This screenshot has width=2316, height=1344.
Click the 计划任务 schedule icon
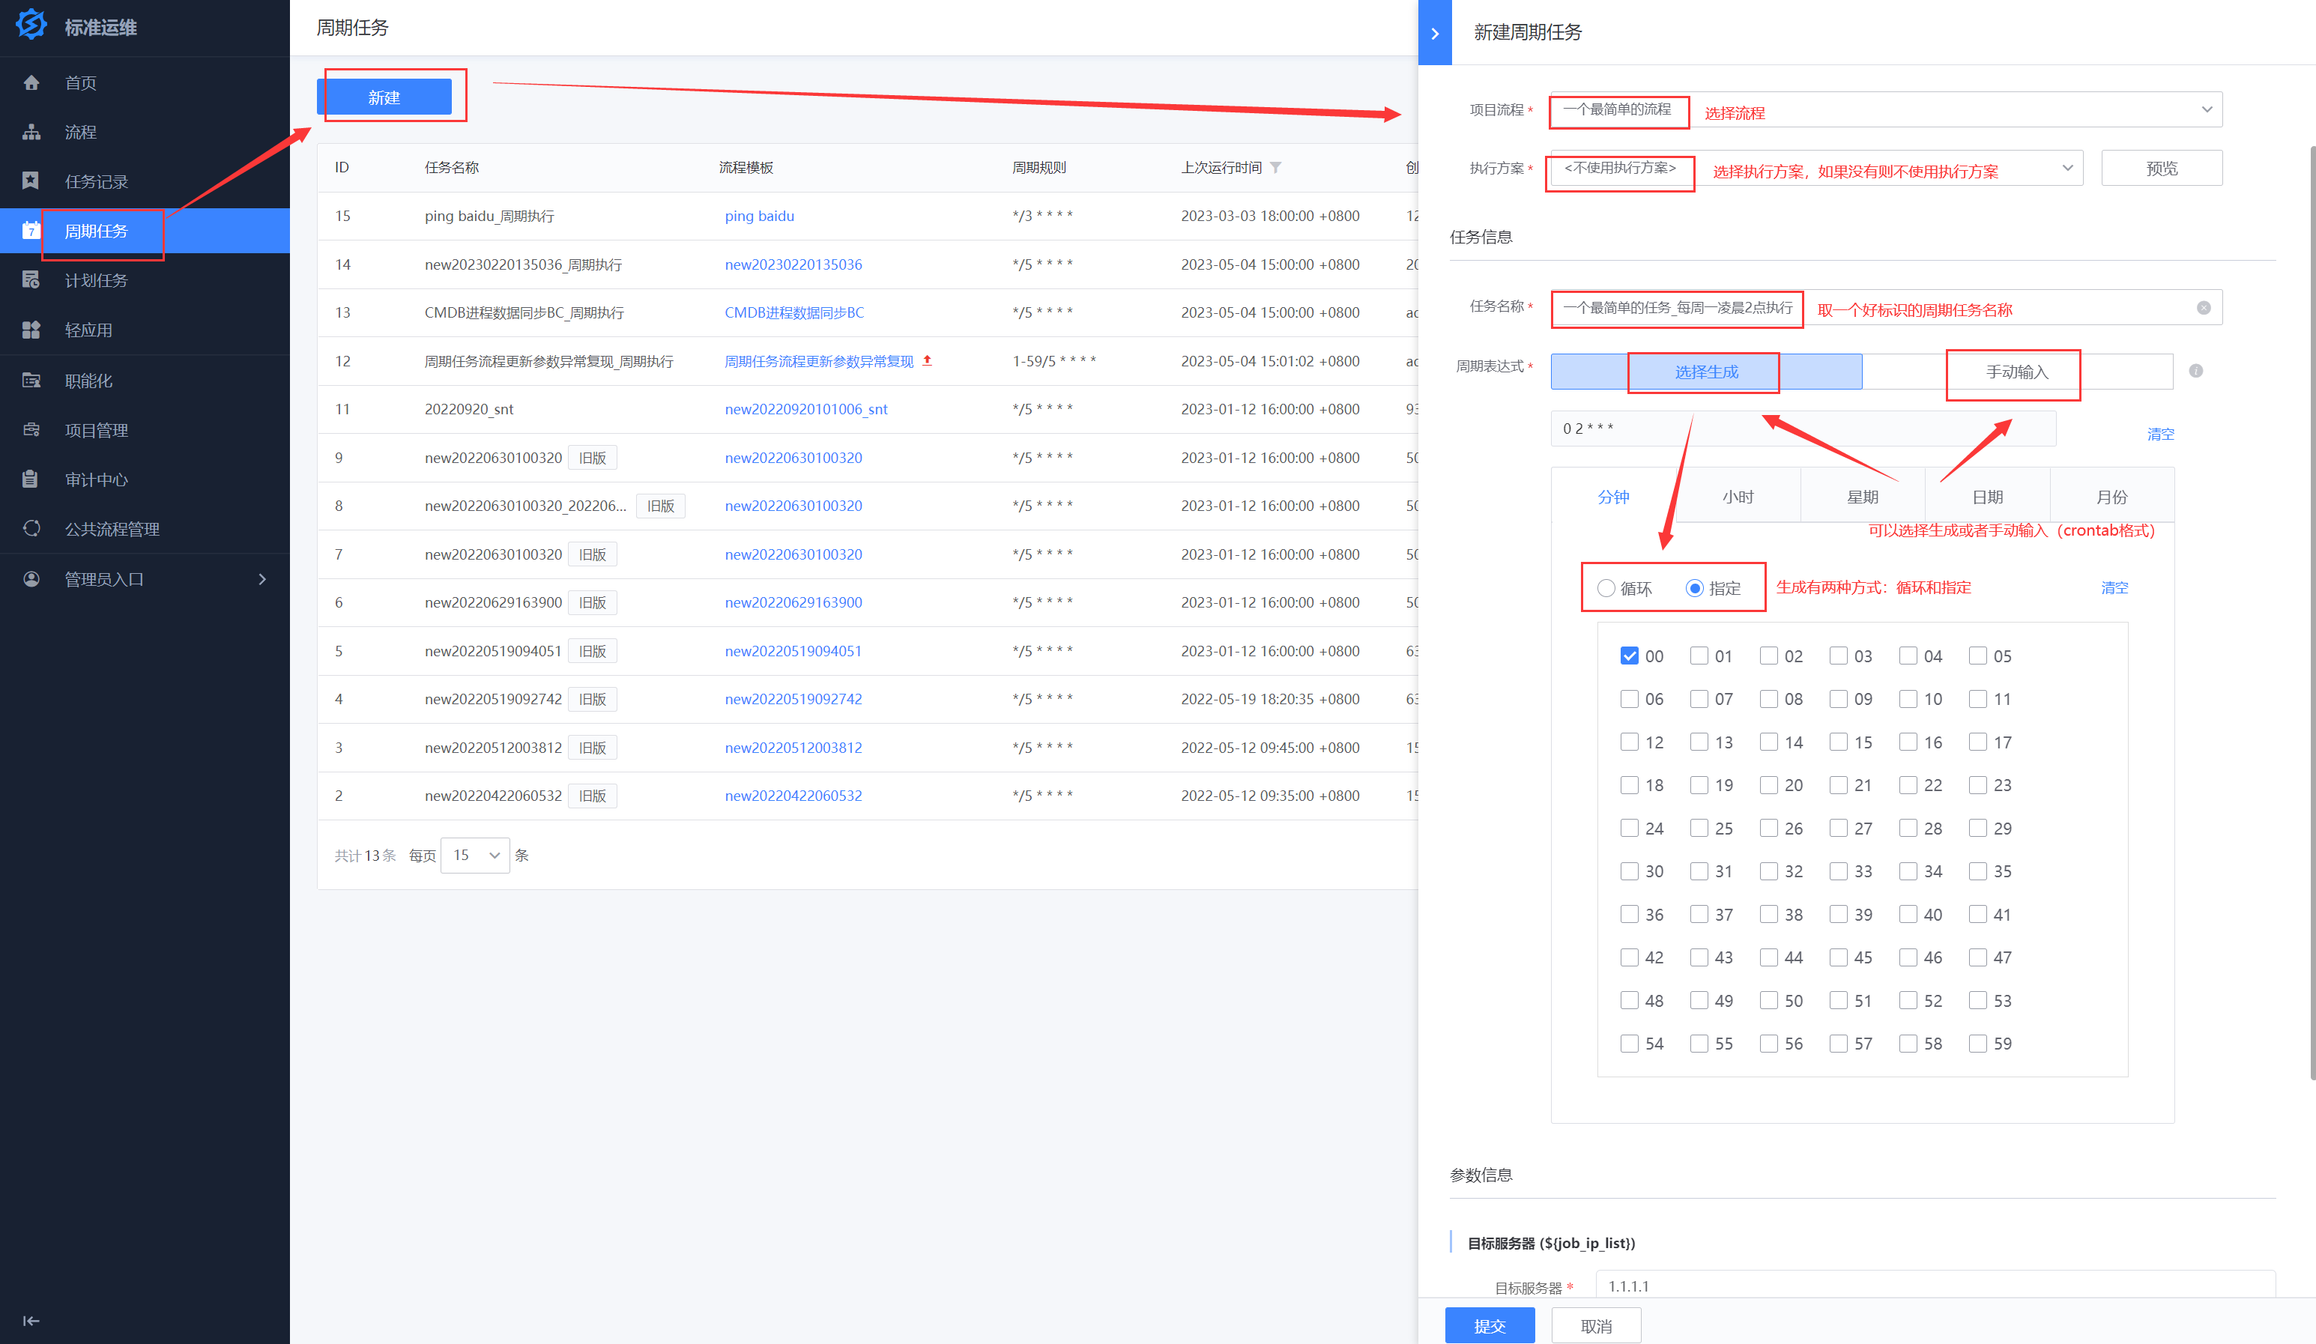click(x=31, y=280)
